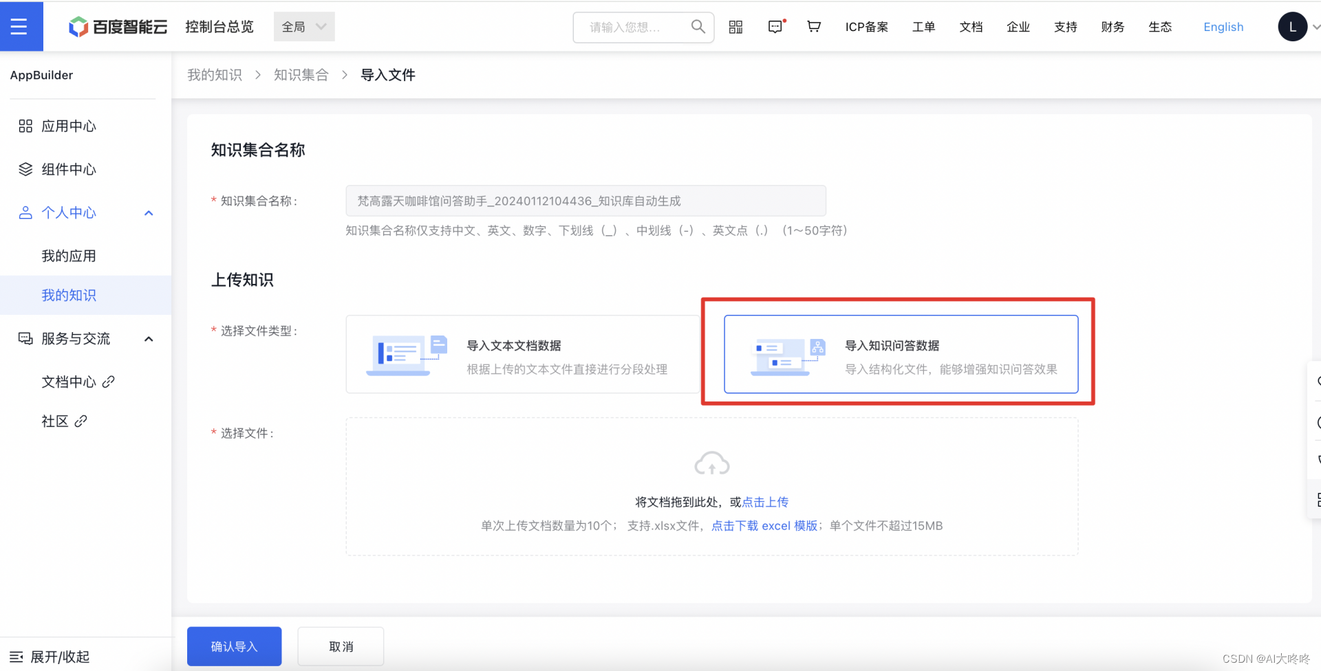1321x671 pixels.
Task: Open the console products grid icon
Action: click(x=735, y=26)
